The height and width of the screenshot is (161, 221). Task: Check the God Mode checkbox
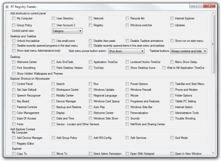[172, 138]
